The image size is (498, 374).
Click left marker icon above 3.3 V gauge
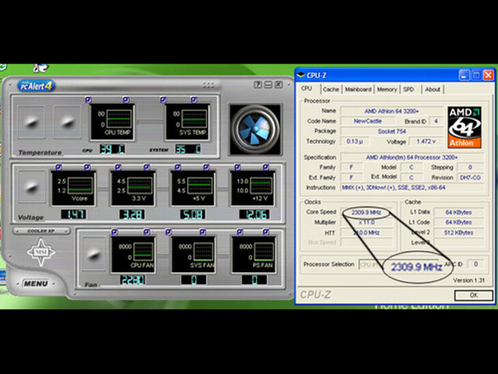pyautogui.click(x=117, y=167)
